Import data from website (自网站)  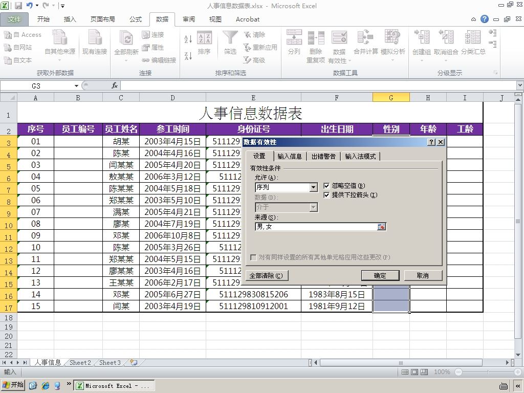18,48
